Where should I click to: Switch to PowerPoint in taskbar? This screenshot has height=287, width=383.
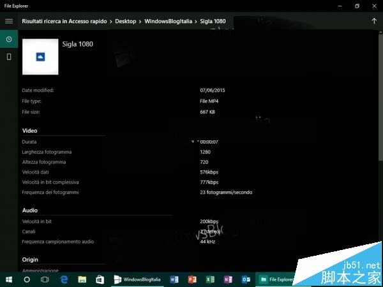192,280
